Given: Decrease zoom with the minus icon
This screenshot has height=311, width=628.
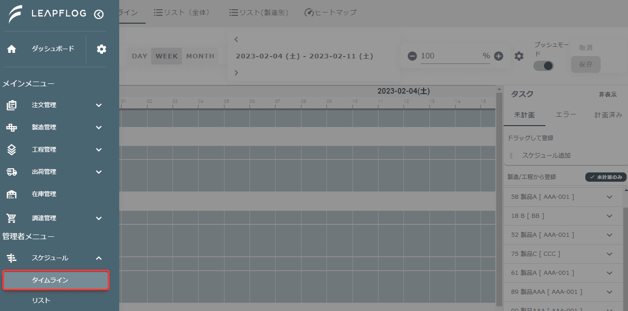Looking at the screenshot, I should 412,56.
